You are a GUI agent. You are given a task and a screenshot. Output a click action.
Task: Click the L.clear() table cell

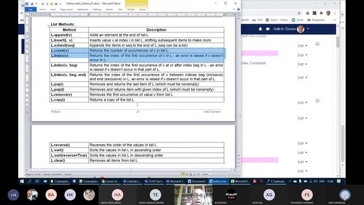click(69, 161)
